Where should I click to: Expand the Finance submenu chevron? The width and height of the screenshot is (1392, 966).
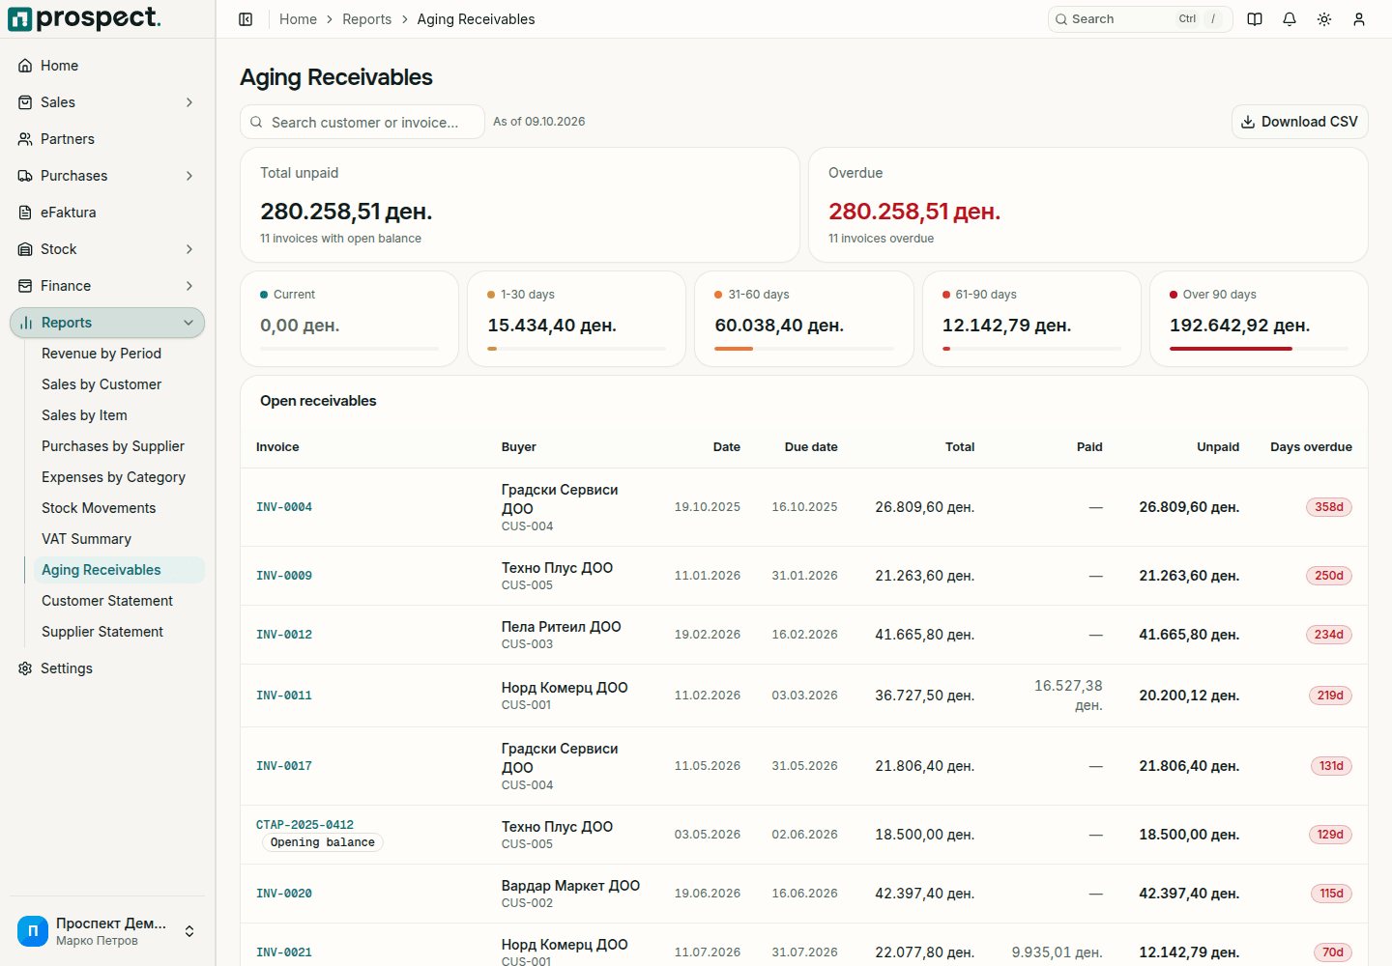(x=189, y=286)
